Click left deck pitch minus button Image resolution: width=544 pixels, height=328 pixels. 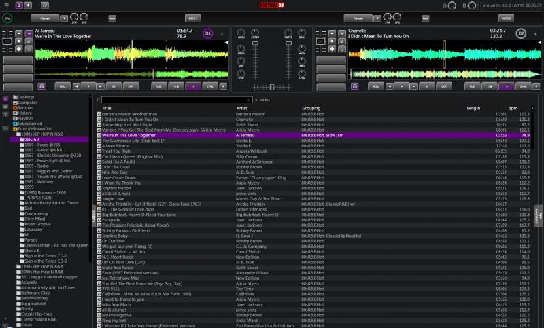point(19,33)
